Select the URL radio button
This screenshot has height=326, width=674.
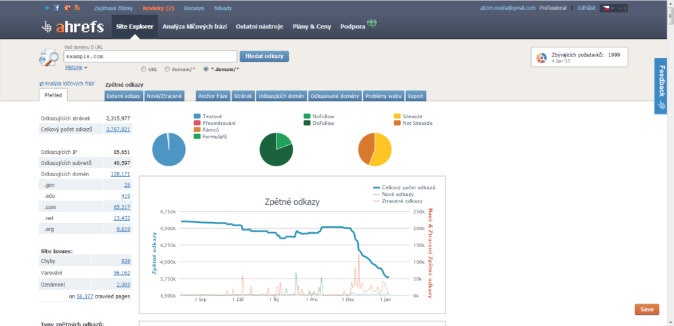143,69
